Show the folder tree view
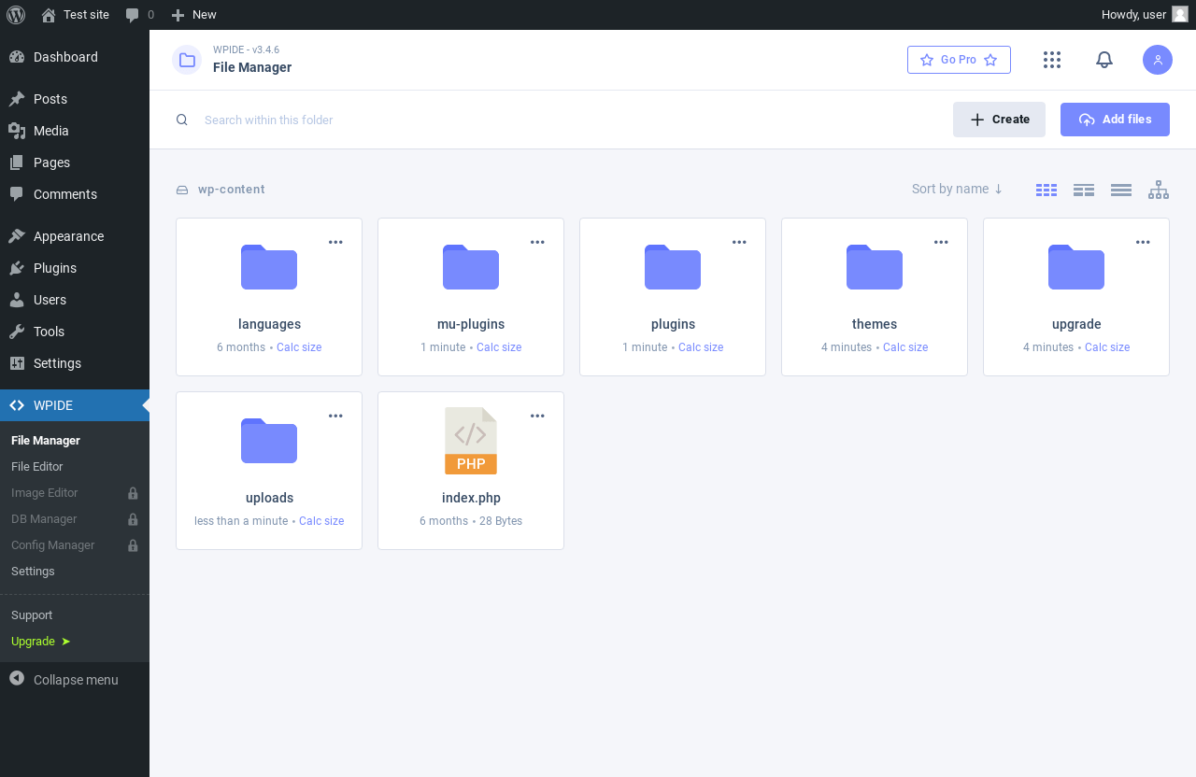The width and height of the screenshot is (1196, 777). (1159, 190)
